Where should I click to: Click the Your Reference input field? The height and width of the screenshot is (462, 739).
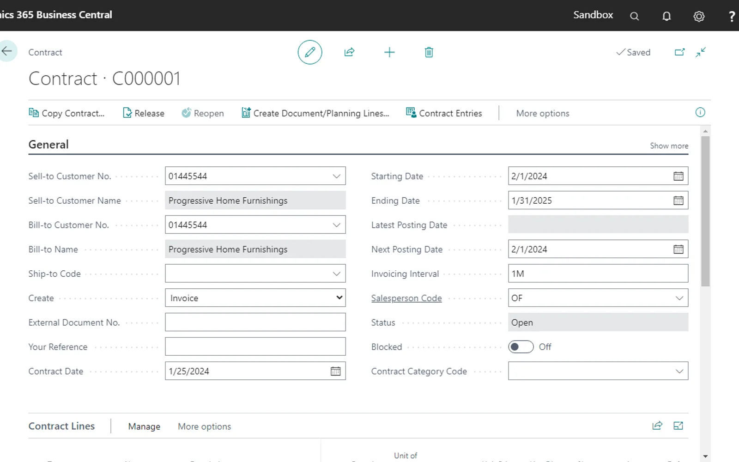coord(255,346)
